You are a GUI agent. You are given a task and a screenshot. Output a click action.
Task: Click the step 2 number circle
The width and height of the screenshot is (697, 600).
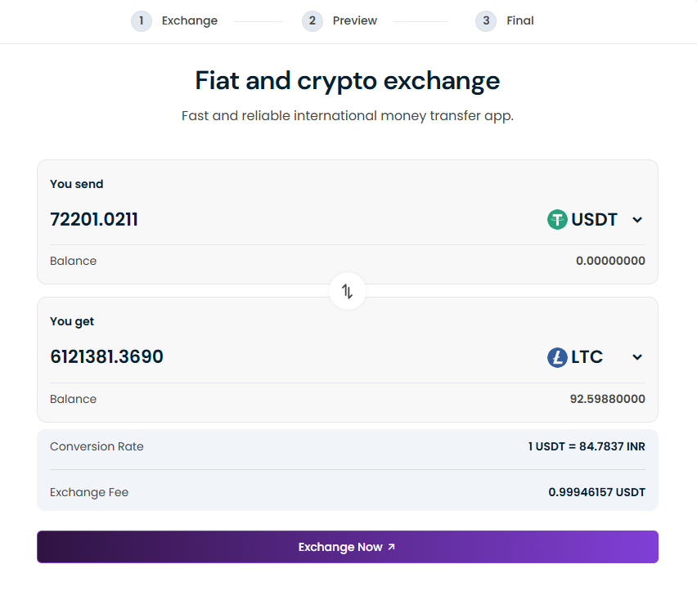313,21
